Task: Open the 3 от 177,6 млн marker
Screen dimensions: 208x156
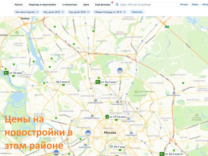Action: tap(116, 117)
